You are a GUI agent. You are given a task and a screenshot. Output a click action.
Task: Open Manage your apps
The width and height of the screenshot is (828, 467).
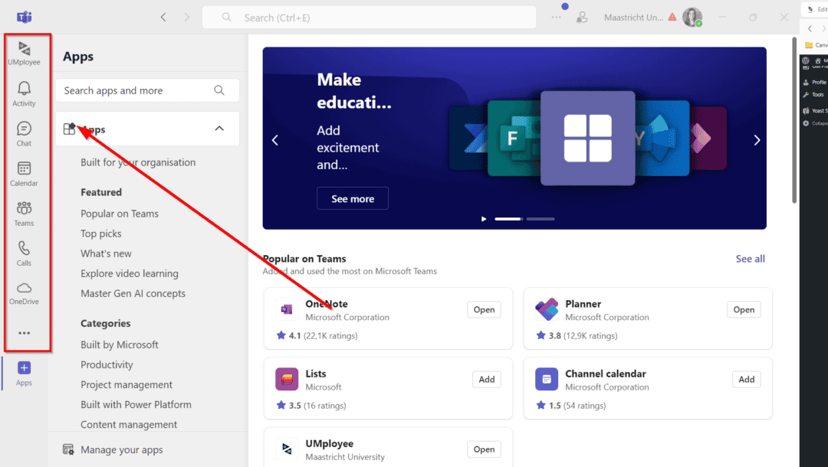point(121,449)
